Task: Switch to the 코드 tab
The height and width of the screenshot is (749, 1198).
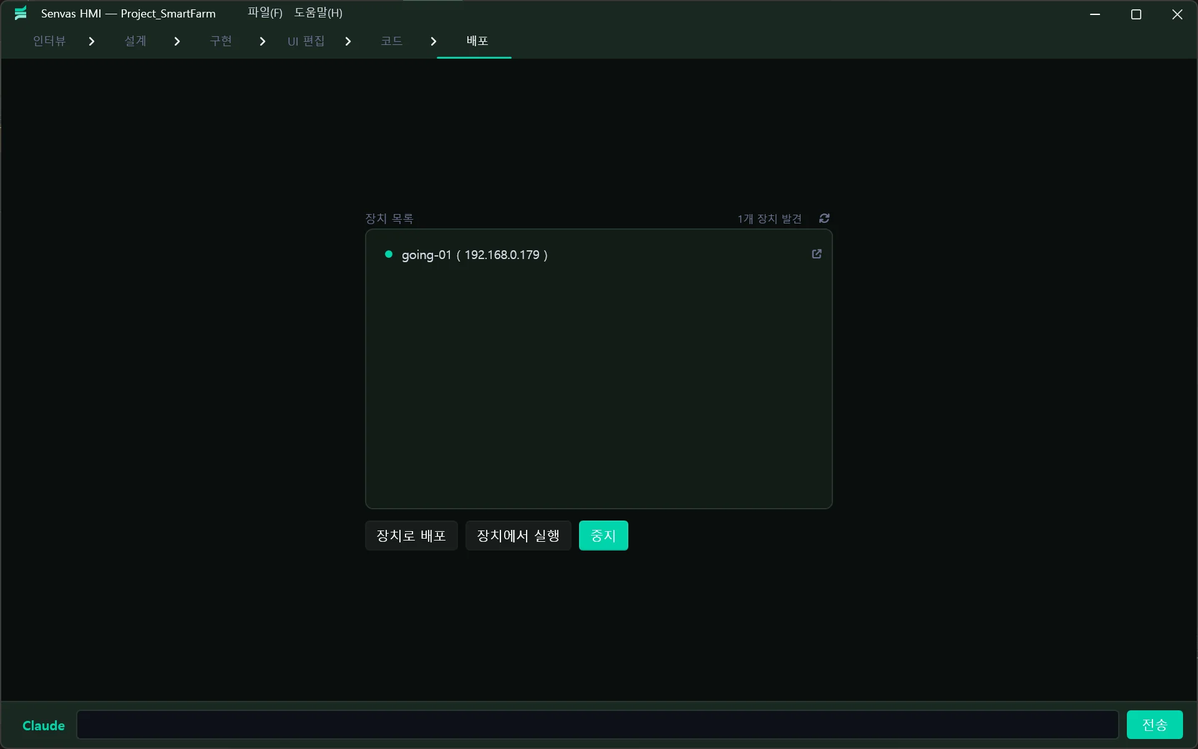Action: 391,41
